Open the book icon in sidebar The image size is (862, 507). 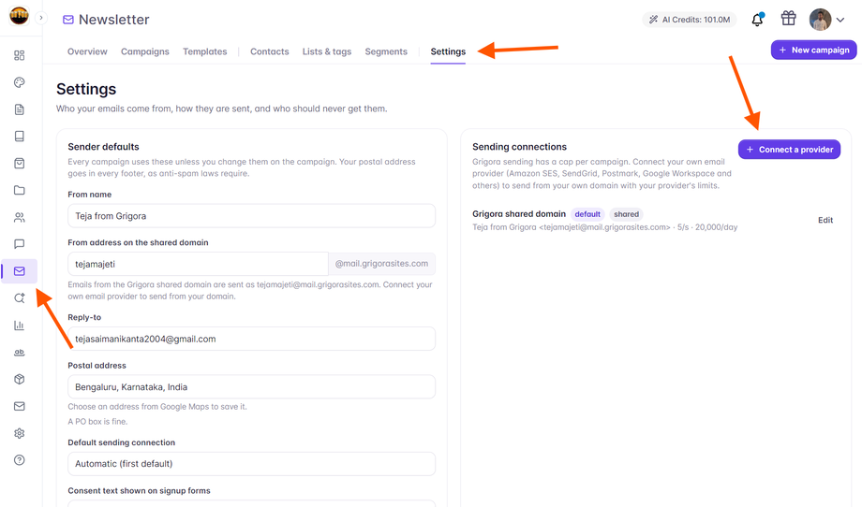coord(20,136)
